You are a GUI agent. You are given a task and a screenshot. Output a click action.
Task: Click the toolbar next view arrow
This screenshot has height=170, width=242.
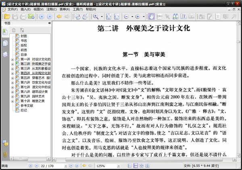click(x=67, y=16)
